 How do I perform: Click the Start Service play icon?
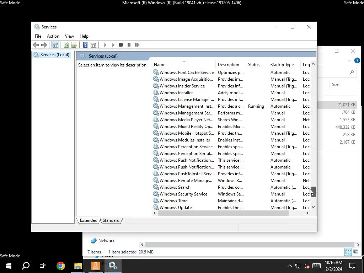(105, 45)
